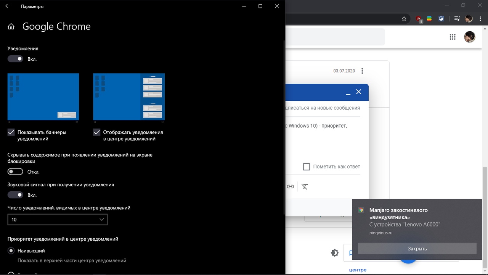488x275 pixels.
Task: Click pingvinus.ru source text in notification
Action: tap(381, 233)
